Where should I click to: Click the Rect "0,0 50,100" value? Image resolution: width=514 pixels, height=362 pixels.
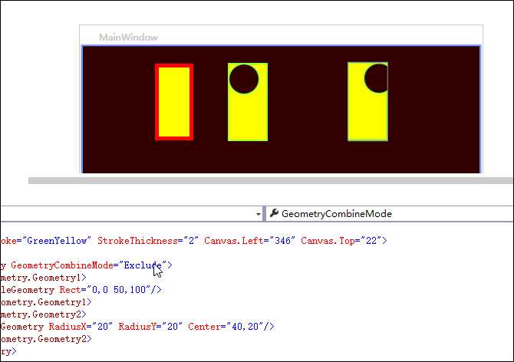click(118, 290)
